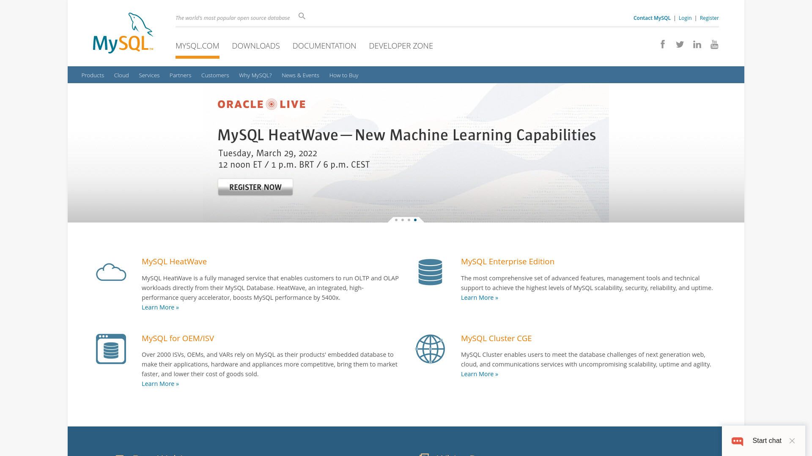
Task: Go to the DOWNLOADS tab
Action: 256,46
